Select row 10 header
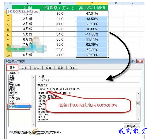The height and width of the screenshot is (139, 149). click(x=8, y=55)
